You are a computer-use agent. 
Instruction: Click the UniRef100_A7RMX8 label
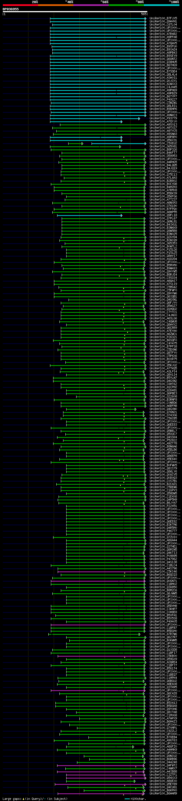[x=163, y=190]
